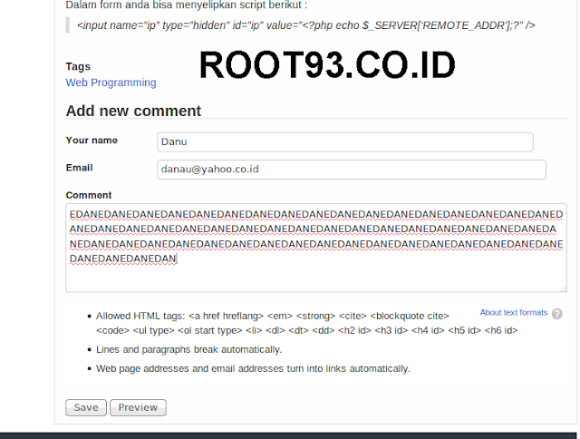Click the 'Email' field label

79,168
